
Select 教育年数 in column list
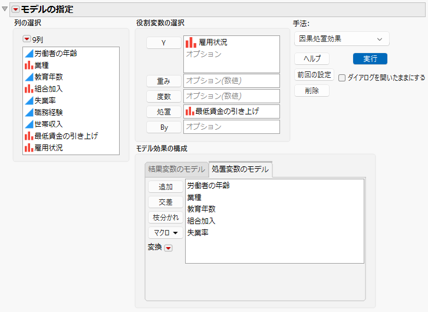coord(48,77)
